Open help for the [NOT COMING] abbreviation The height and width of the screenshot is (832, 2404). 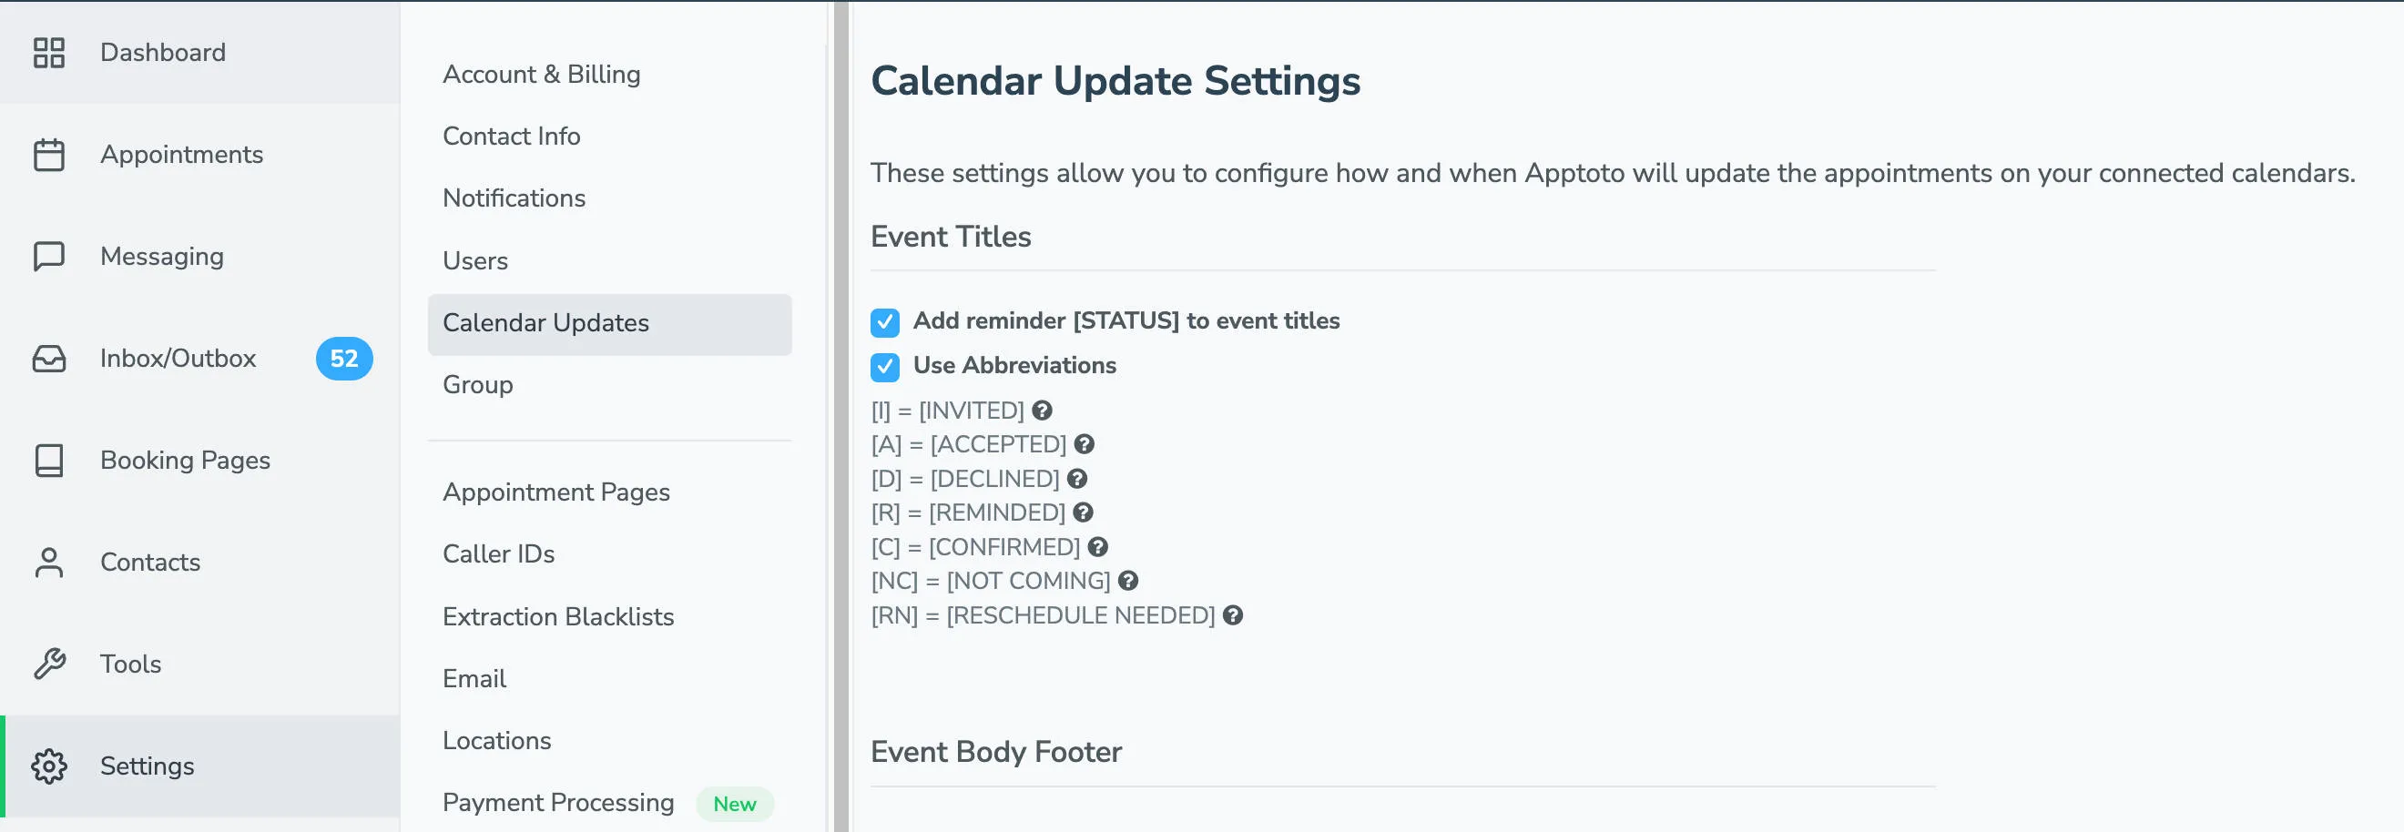coord(1127,580)
